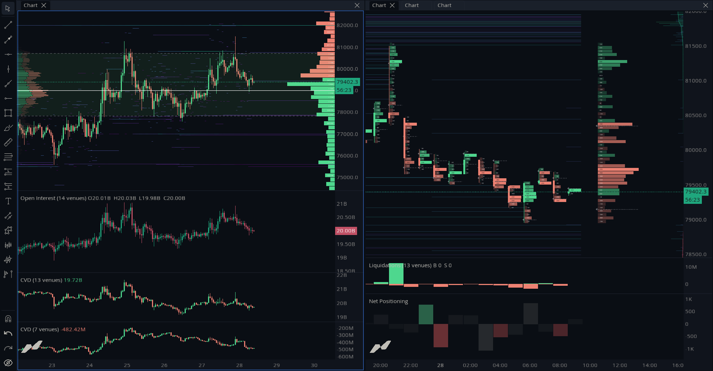The image size is (713, 371).
Task: Click date 25 on left time axis
Action: [127, 365]
